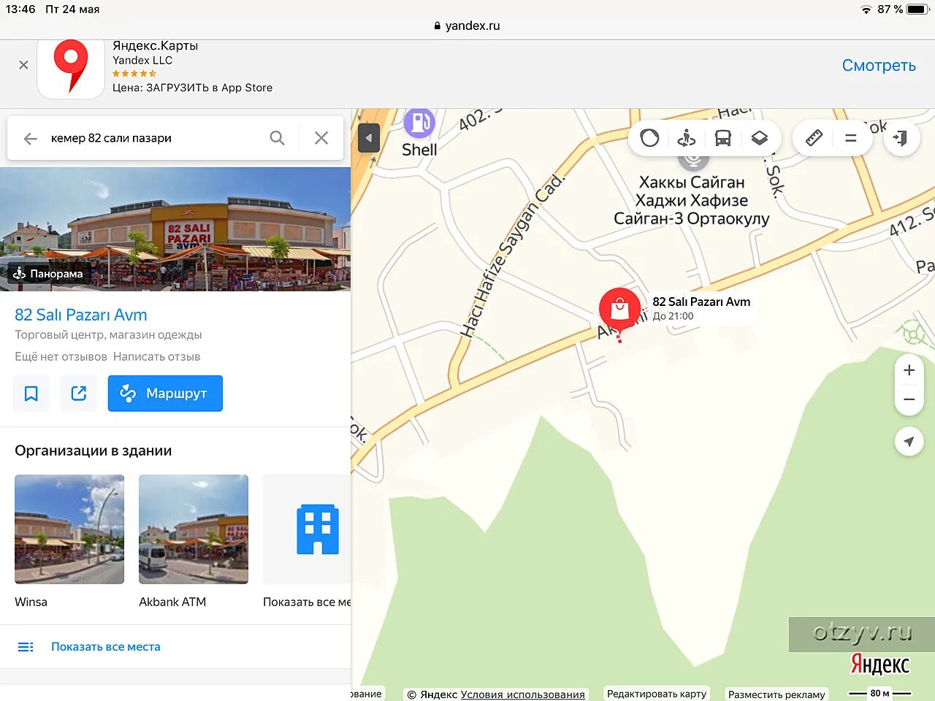Select the ruler measurement tool
This screenshot has height=701, width=935.
click(814, 137)
